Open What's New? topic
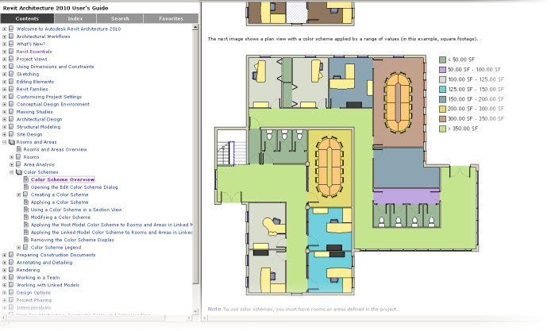 tap(31, 44)
